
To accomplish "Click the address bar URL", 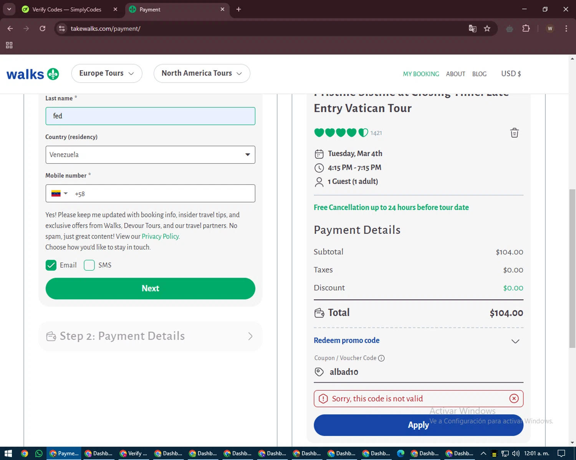I will pos(106,29).
